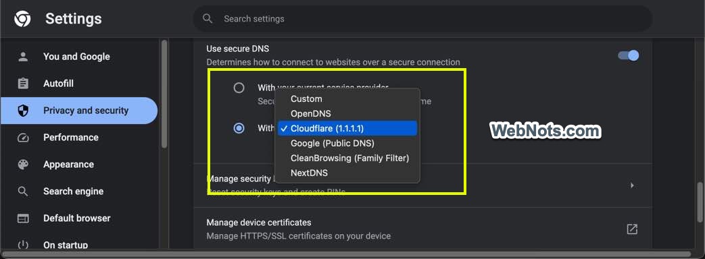Select CleanBrowsing (Family Filter) option
This screenshot has width=705, height=259.
(x=347, y=158)
